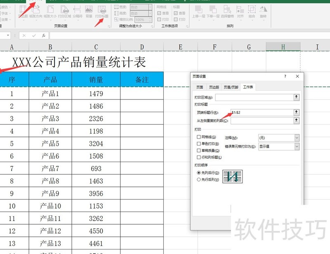
Task: Check the 行和列标题 option
Action: click(x=199, y=157)
